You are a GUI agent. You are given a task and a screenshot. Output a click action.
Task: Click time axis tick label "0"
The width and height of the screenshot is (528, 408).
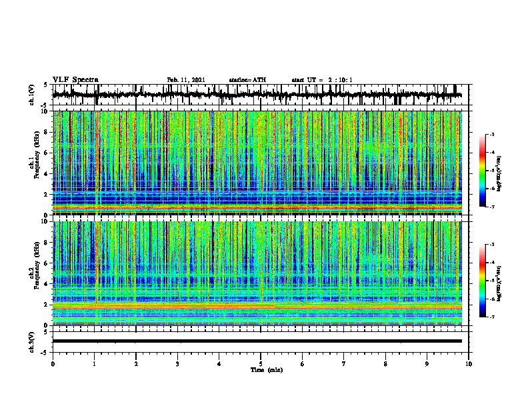pyautogui.click(x=53, y=364)
